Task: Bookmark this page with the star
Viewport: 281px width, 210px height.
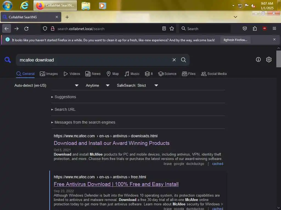Action: (x=172, y=28)
